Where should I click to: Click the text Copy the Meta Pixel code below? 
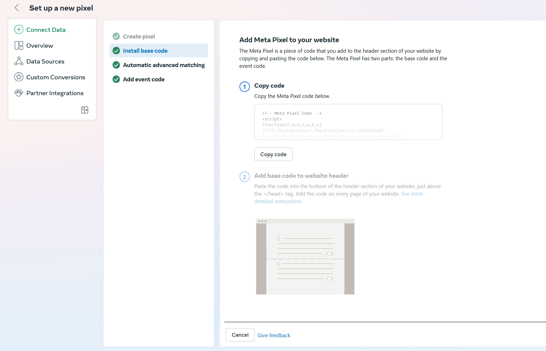[x=292, y=96]
